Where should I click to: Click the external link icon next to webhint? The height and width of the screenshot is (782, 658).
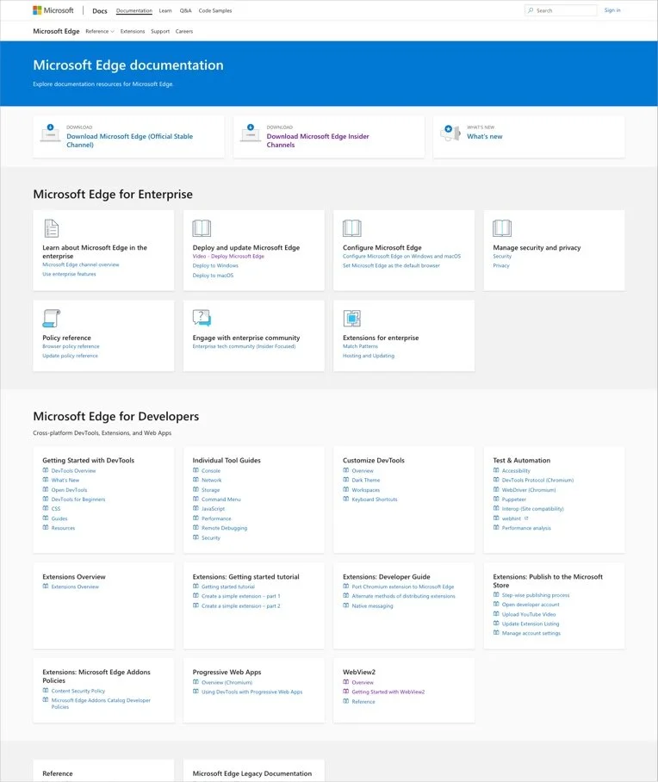(526, 518)
